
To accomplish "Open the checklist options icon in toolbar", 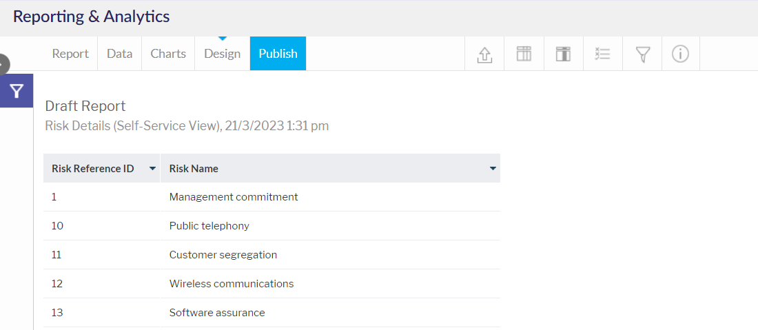I will [x=602, y=54].
